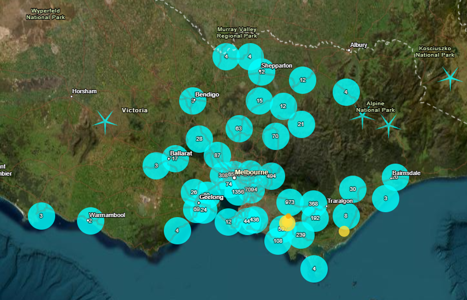Viewport: 467px width, 300px height.
Task: Select the 3 cluster west of Warrnambool
Action: (x=42, y=216)
